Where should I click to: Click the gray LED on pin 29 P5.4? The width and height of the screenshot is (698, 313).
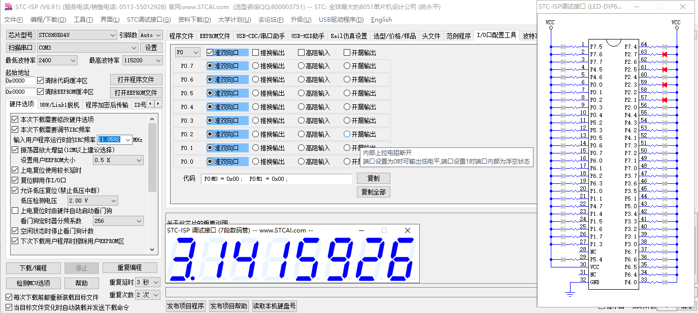(x=563, y=259)
